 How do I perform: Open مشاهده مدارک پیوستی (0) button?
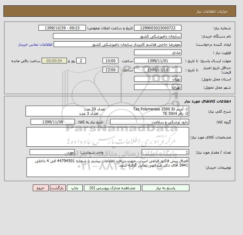click(112, 188)
